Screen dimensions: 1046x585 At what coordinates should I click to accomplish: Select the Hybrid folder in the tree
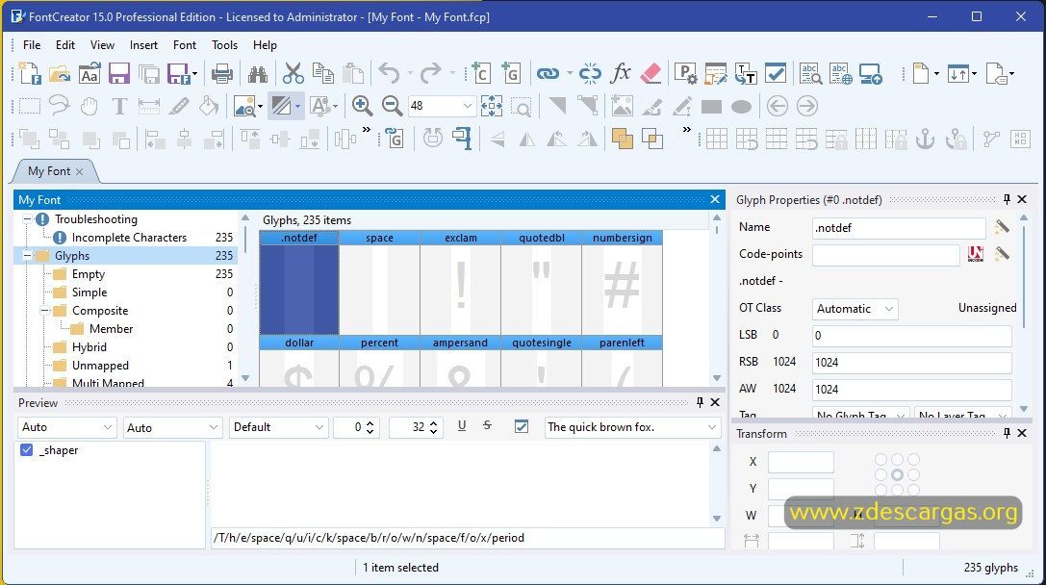[89, 347]
